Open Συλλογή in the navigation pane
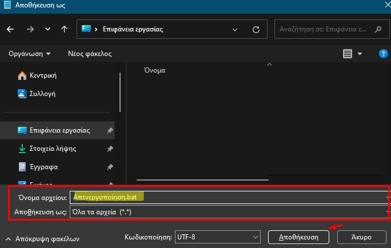 click(x=42, y=94)
